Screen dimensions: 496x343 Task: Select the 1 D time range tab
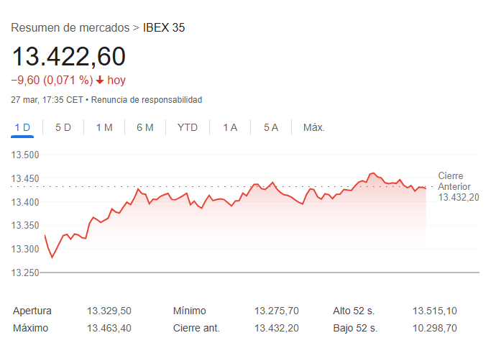[22, 127]
